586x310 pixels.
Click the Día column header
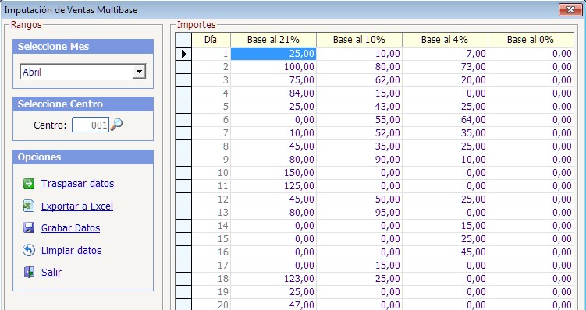[x=211, y=40]
